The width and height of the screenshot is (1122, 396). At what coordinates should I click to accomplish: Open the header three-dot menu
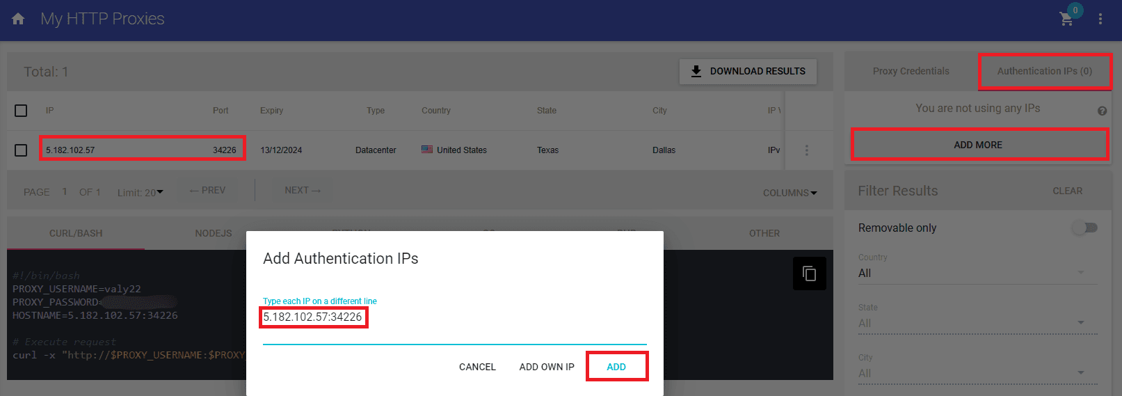tap(1100, 19)
